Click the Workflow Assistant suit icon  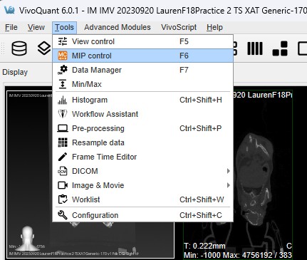pos(63,114)
